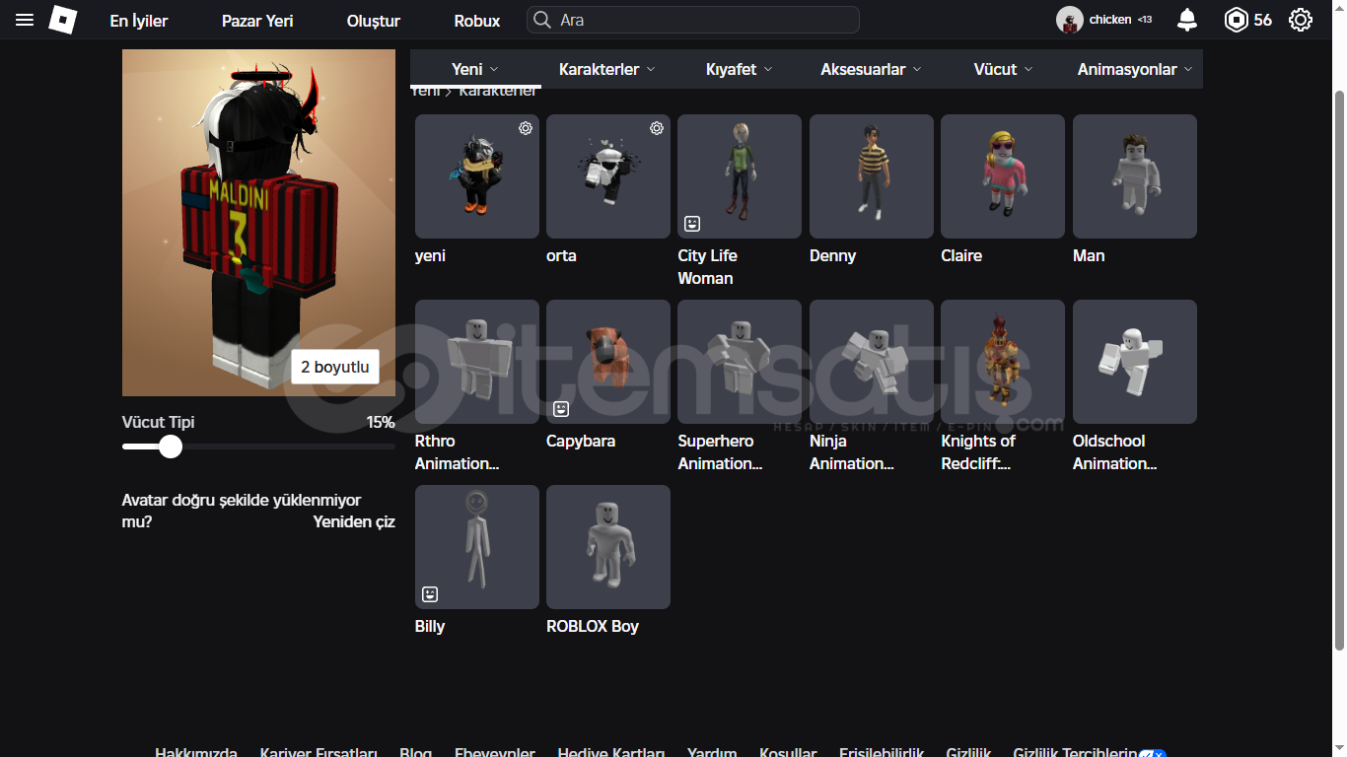1347x757 pixels.
Task: Open the hamburger navigation menu
Action: 25,20
